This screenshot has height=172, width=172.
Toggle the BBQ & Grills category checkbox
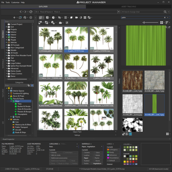coord(50,155)
